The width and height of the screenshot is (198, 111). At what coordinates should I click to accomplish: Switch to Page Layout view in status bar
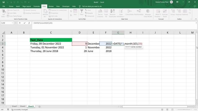167,110
